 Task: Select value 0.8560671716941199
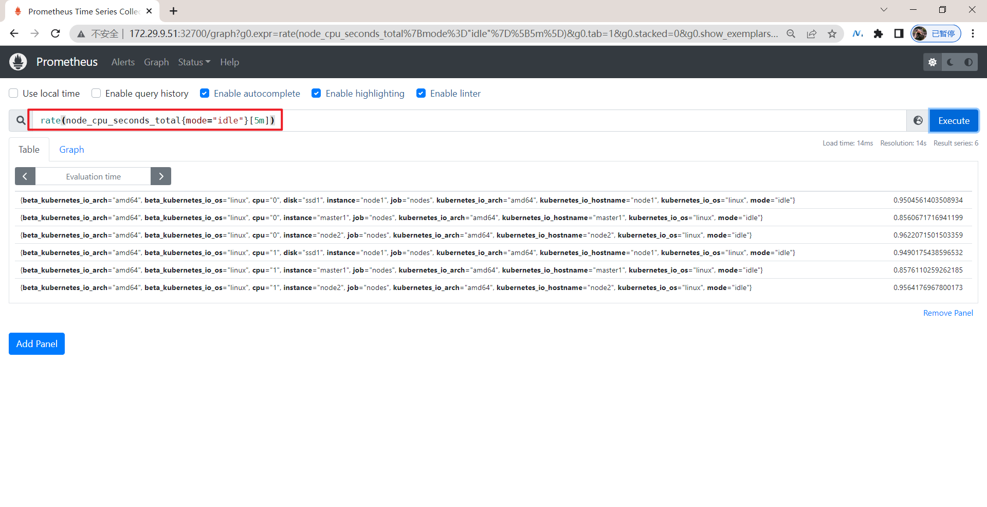tap(928, 218)
